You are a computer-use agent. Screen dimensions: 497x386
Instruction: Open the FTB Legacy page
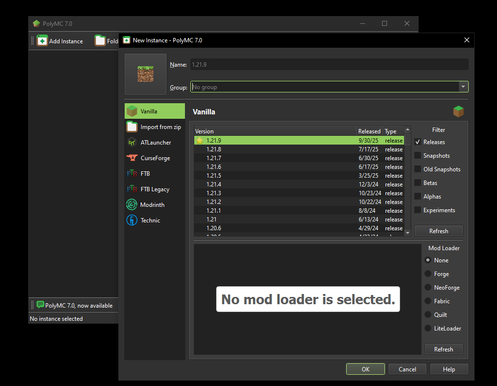[155, 189]
